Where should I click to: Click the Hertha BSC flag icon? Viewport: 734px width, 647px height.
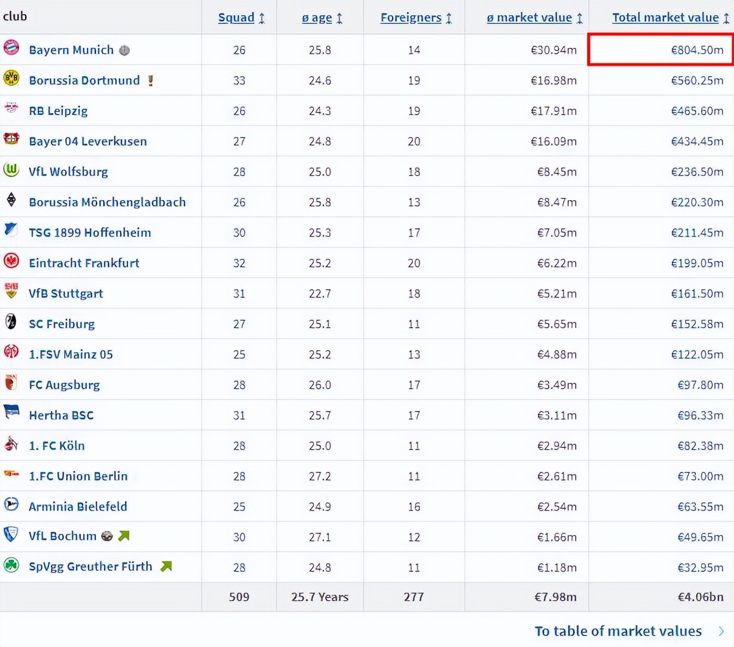coord(11,412)
